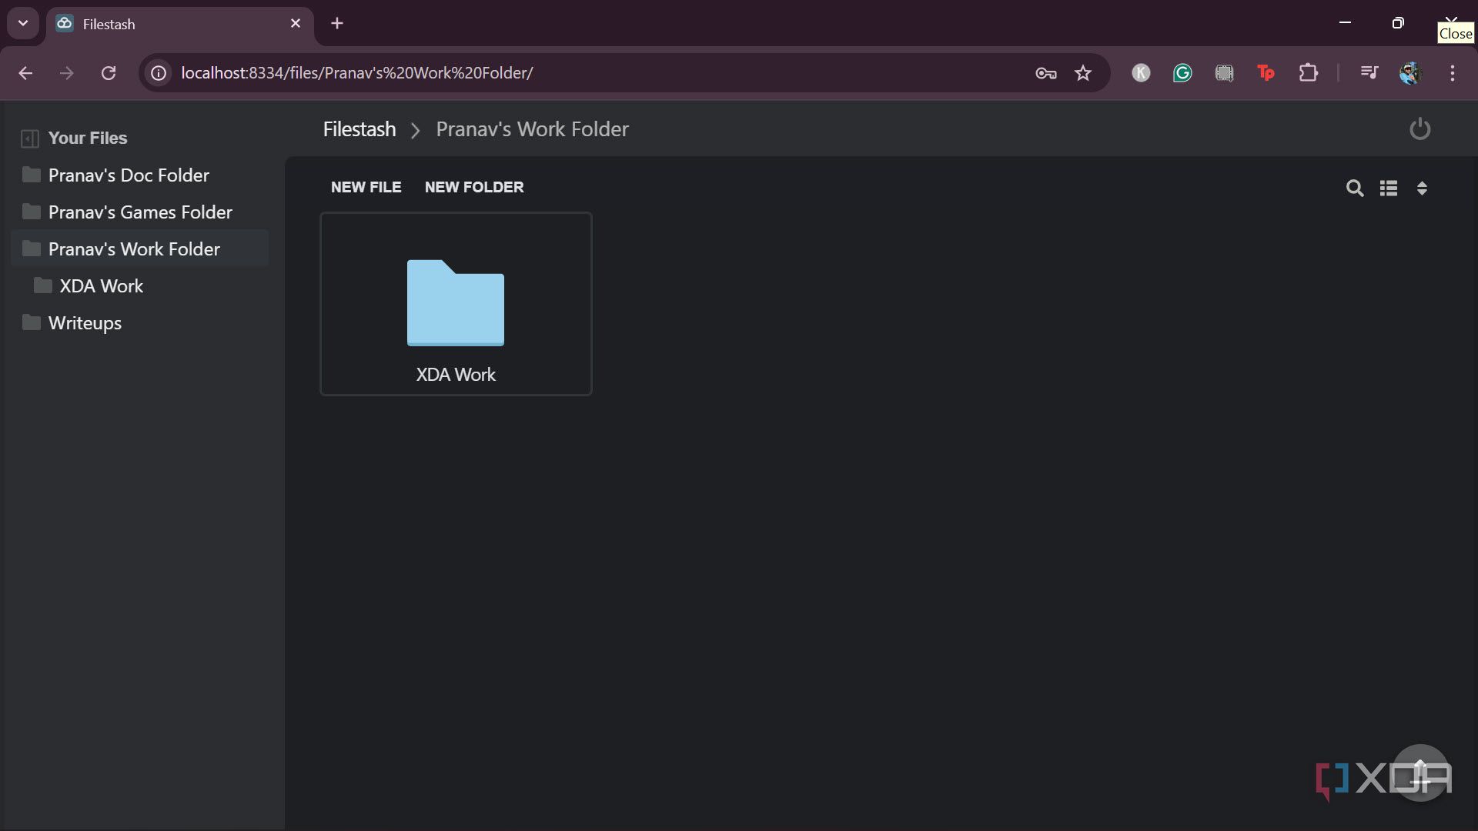The width and height of the screenshot is (1478, 831).
Task: Open the sort order options
Action: click(x=1422, y=188)
